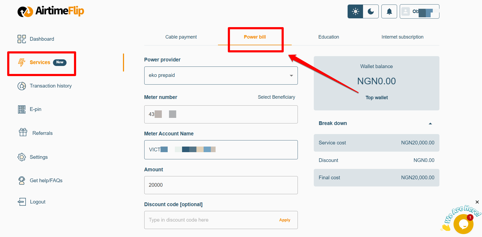Screen dimensions: 482x237
Task: Open the live chat bubble
Action: tap(463, 224)
